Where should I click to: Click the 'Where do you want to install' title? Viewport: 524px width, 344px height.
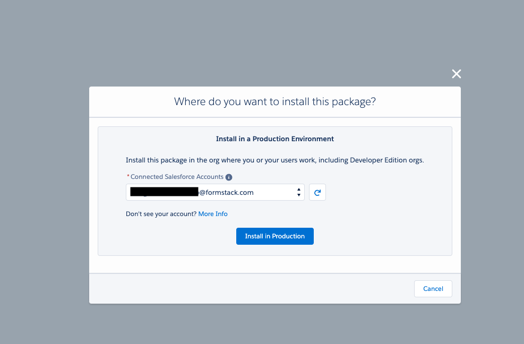click(x=275, y=102)
